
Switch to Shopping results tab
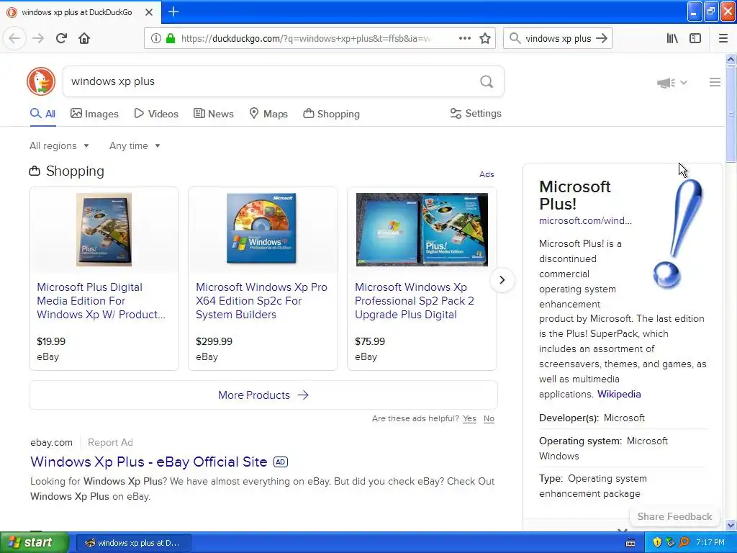(x=331, y=114)
